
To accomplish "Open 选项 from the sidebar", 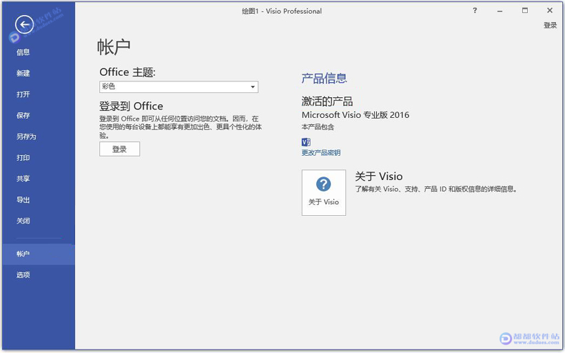I will (23, 275).
